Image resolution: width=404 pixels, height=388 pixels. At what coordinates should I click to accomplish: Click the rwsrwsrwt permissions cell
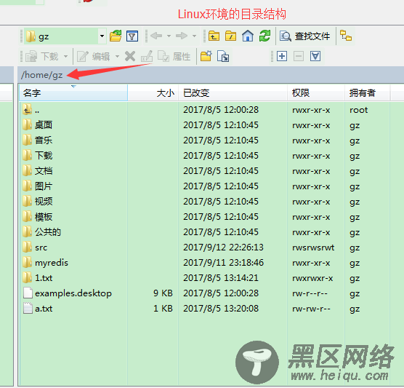point(313,248)
